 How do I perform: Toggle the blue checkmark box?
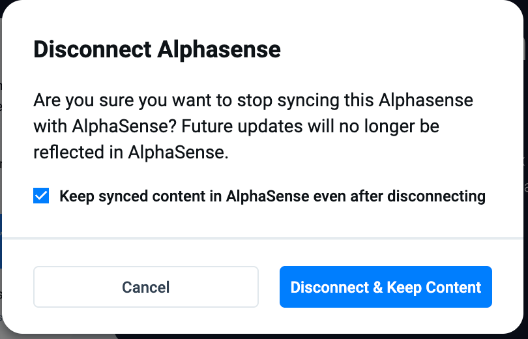point(41,196)
